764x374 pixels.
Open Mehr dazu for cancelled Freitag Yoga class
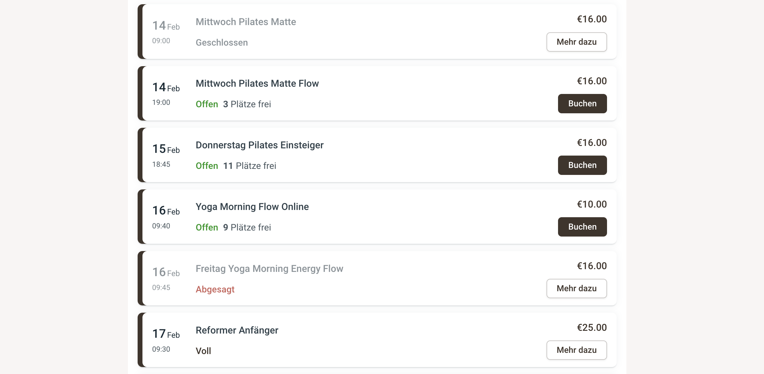point(576,289)
